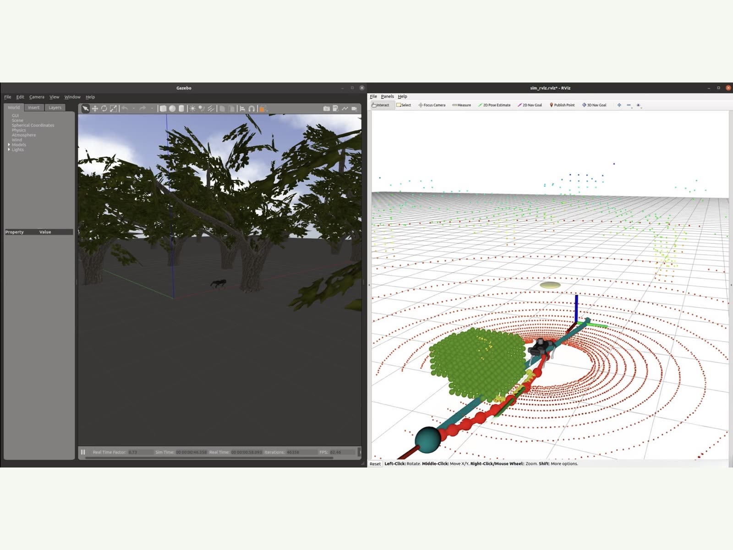733x550 pixels.
Task: Switch to the Insert tab in Gazebo
Action: click(34, 108)
